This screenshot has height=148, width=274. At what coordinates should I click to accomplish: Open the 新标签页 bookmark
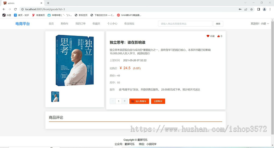[x=81, y=15]
